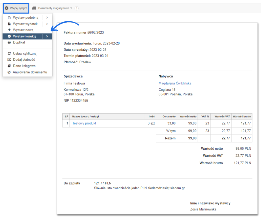Image resolution: width=262 pixels, height=220 pixels.
Task: Click the ban icon beside Anulowanie dokumentu
Action: click(9, 72)
